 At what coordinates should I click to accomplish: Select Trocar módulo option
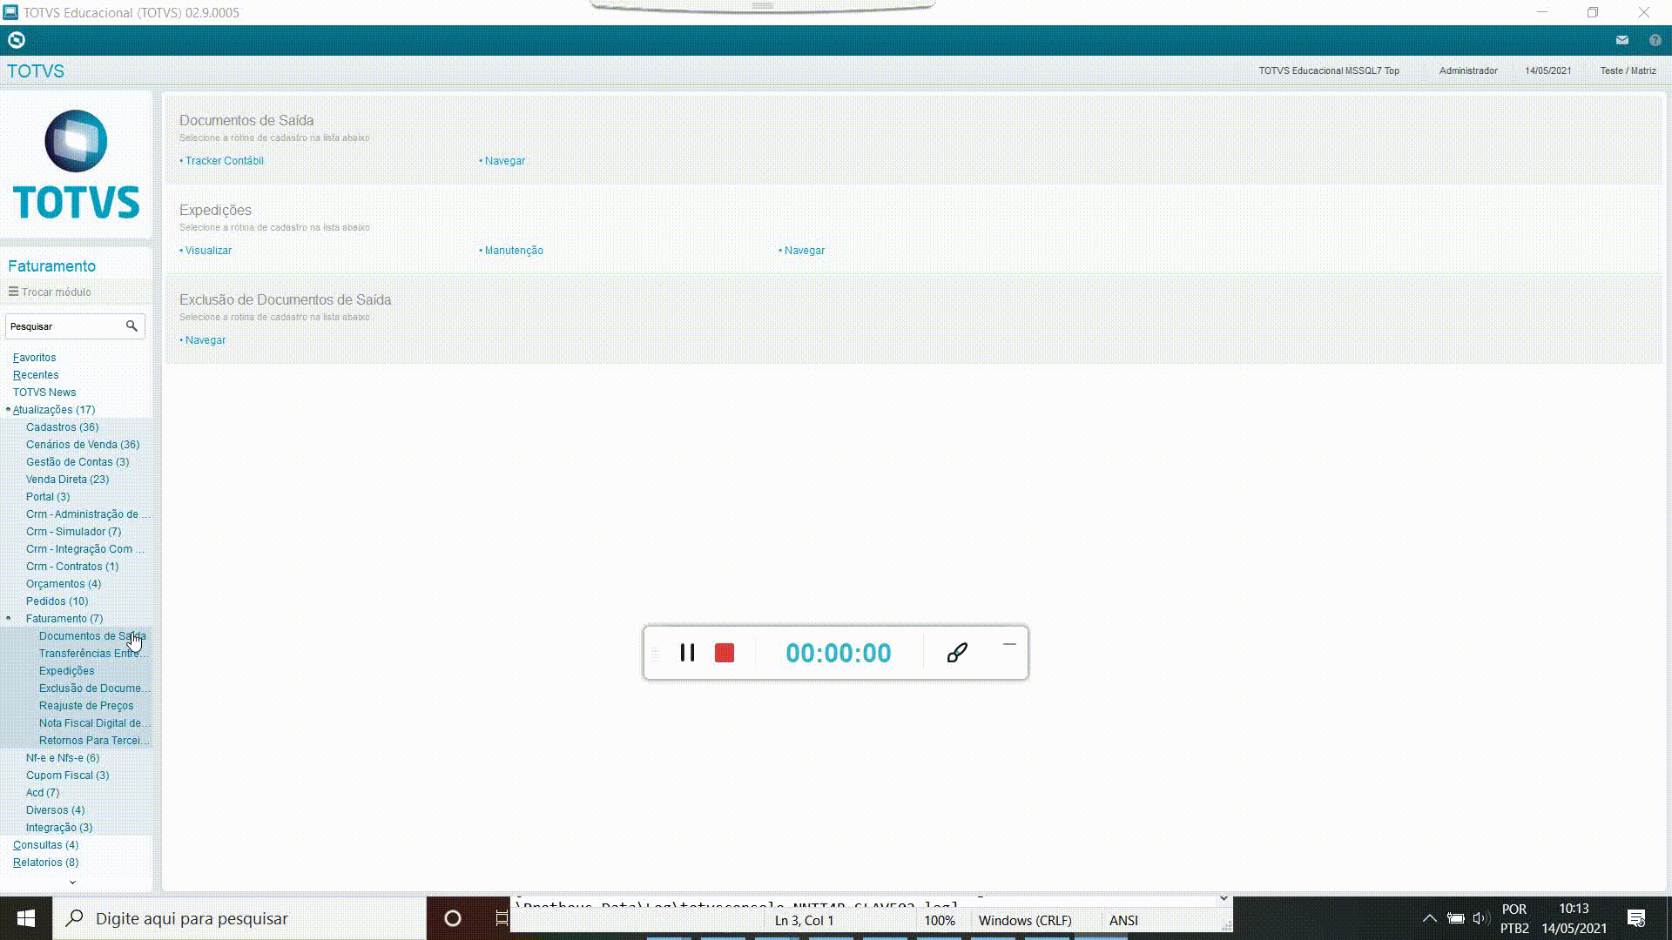click(56, 292)
